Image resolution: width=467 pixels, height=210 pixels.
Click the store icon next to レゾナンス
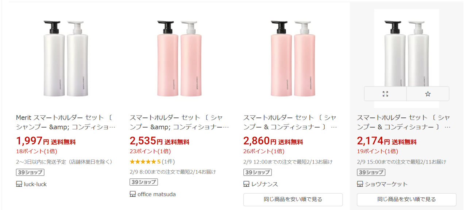[x=247, y=184]
